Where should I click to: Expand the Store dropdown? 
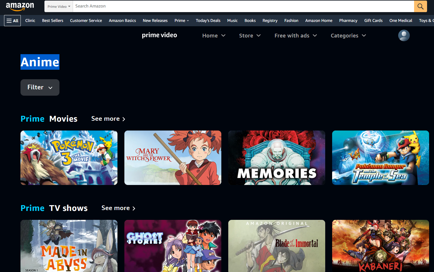click(250, 36)
